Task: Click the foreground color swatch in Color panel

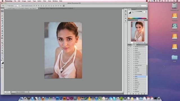Action: tap(129, 12)
